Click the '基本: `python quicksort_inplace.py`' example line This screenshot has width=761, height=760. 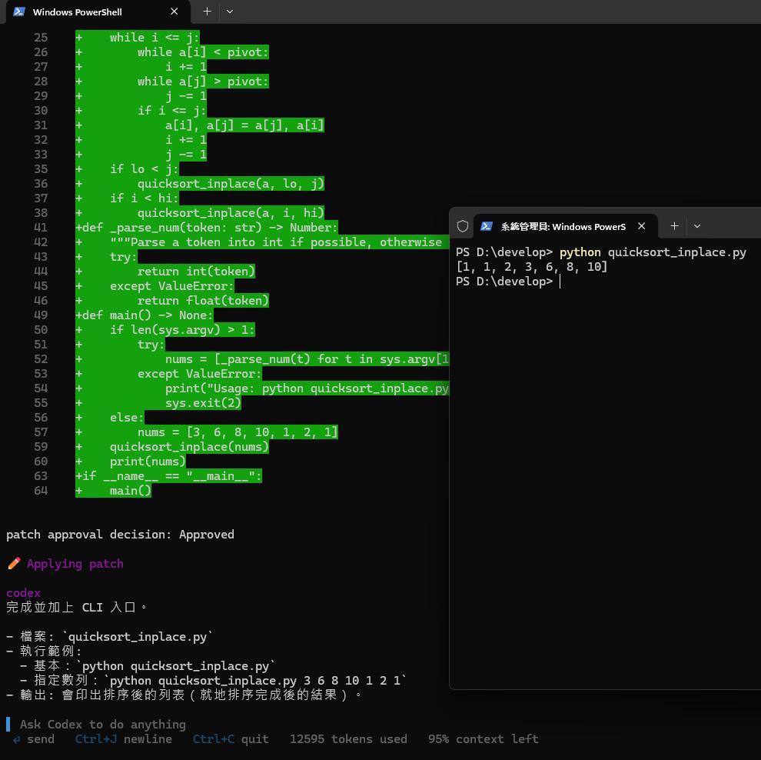pyautogui.click(x=148, y=666)
